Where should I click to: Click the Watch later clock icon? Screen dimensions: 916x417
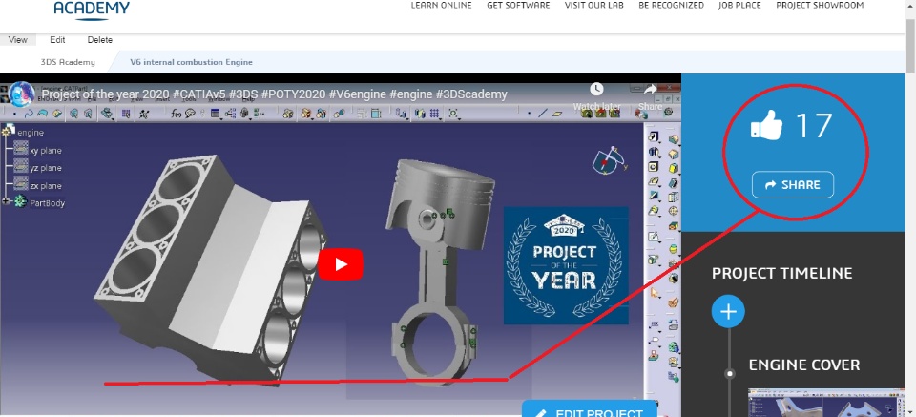[x=596, y=90]
